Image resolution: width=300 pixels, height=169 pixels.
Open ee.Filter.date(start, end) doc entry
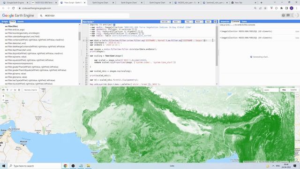15,43
